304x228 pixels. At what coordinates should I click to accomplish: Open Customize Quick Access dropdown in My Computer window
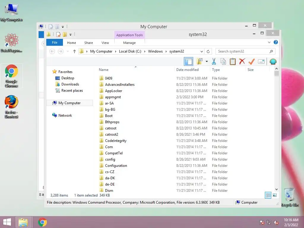point(63,27)
